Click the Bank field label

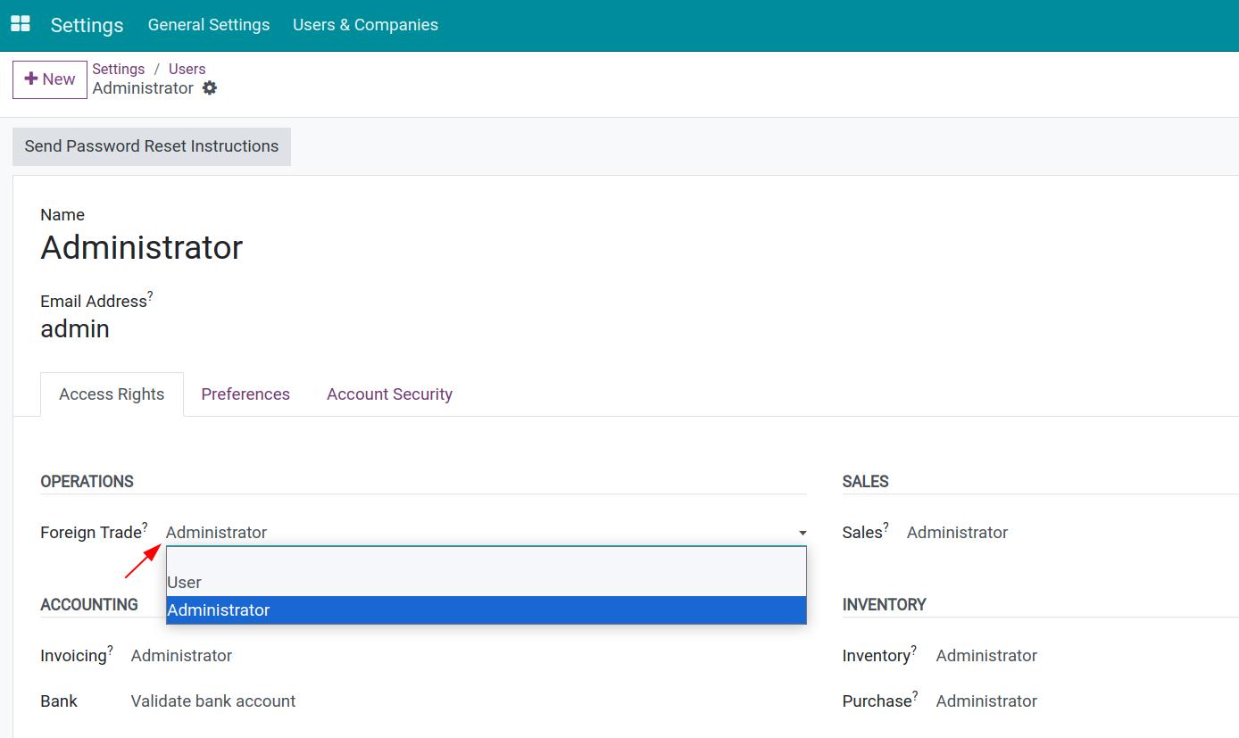click(x=59, y=701)
